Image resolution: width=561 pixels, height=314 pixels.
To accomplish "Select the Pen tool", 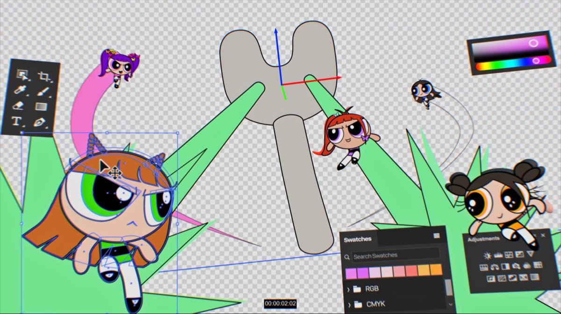I will (x=39, y=123).
